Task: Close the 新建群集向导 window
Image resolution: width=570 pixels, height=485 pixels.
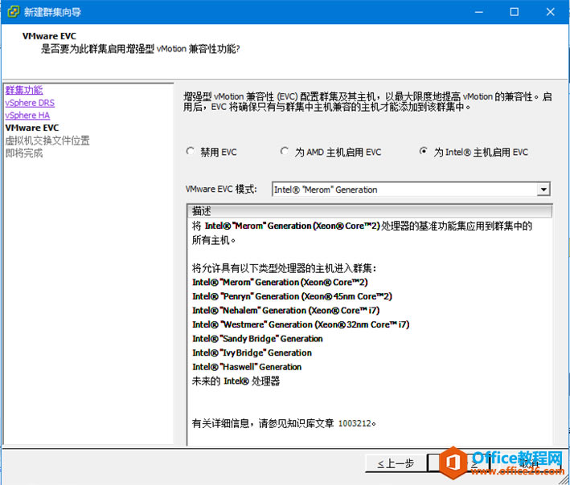Action: point(550,12)
